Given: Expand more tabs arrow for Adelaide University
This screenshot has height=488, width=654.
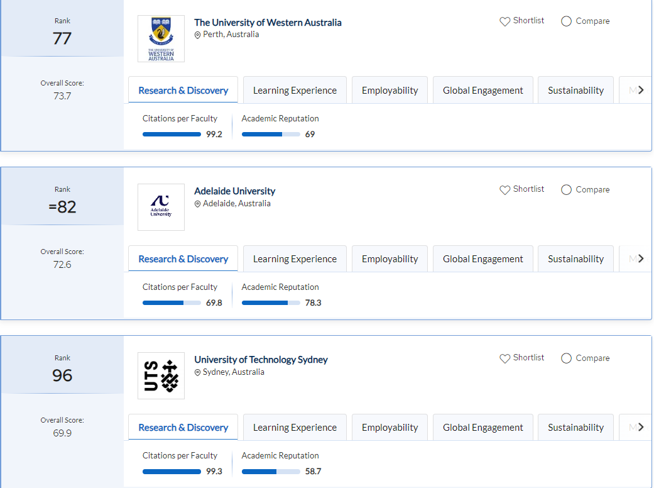Looking at the screenshot, I should (640, 258).
